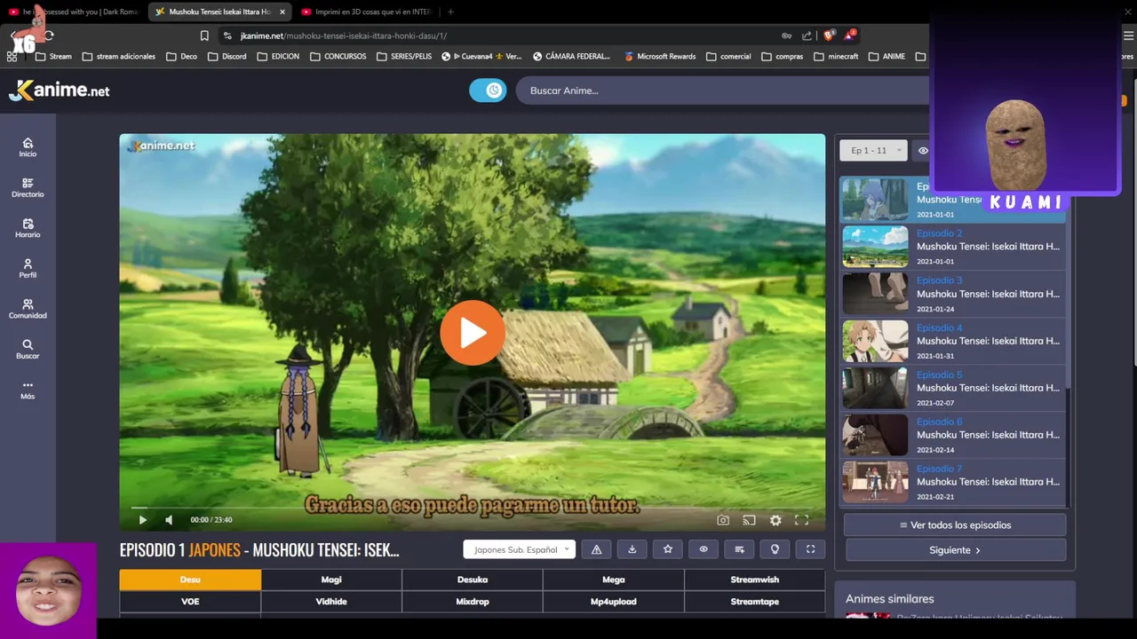
Task: Switch to the VOE server
Action: point(190,602)
